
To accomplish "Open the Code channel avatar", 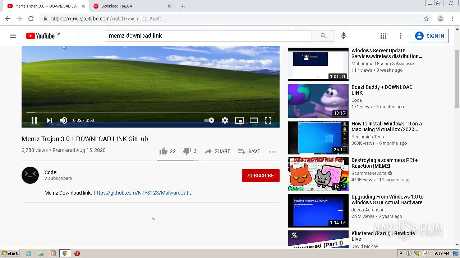I will click(x=30, y=175).
